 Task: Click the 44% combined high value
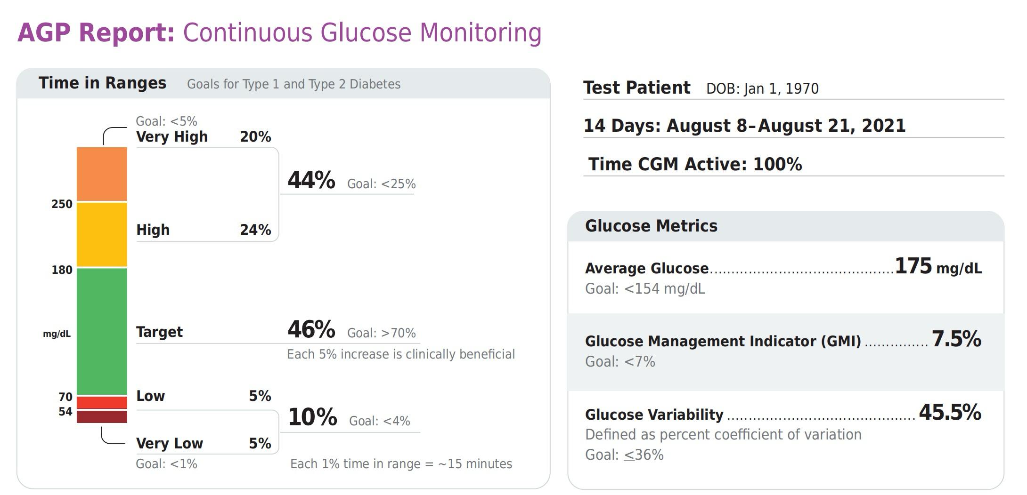311,180
